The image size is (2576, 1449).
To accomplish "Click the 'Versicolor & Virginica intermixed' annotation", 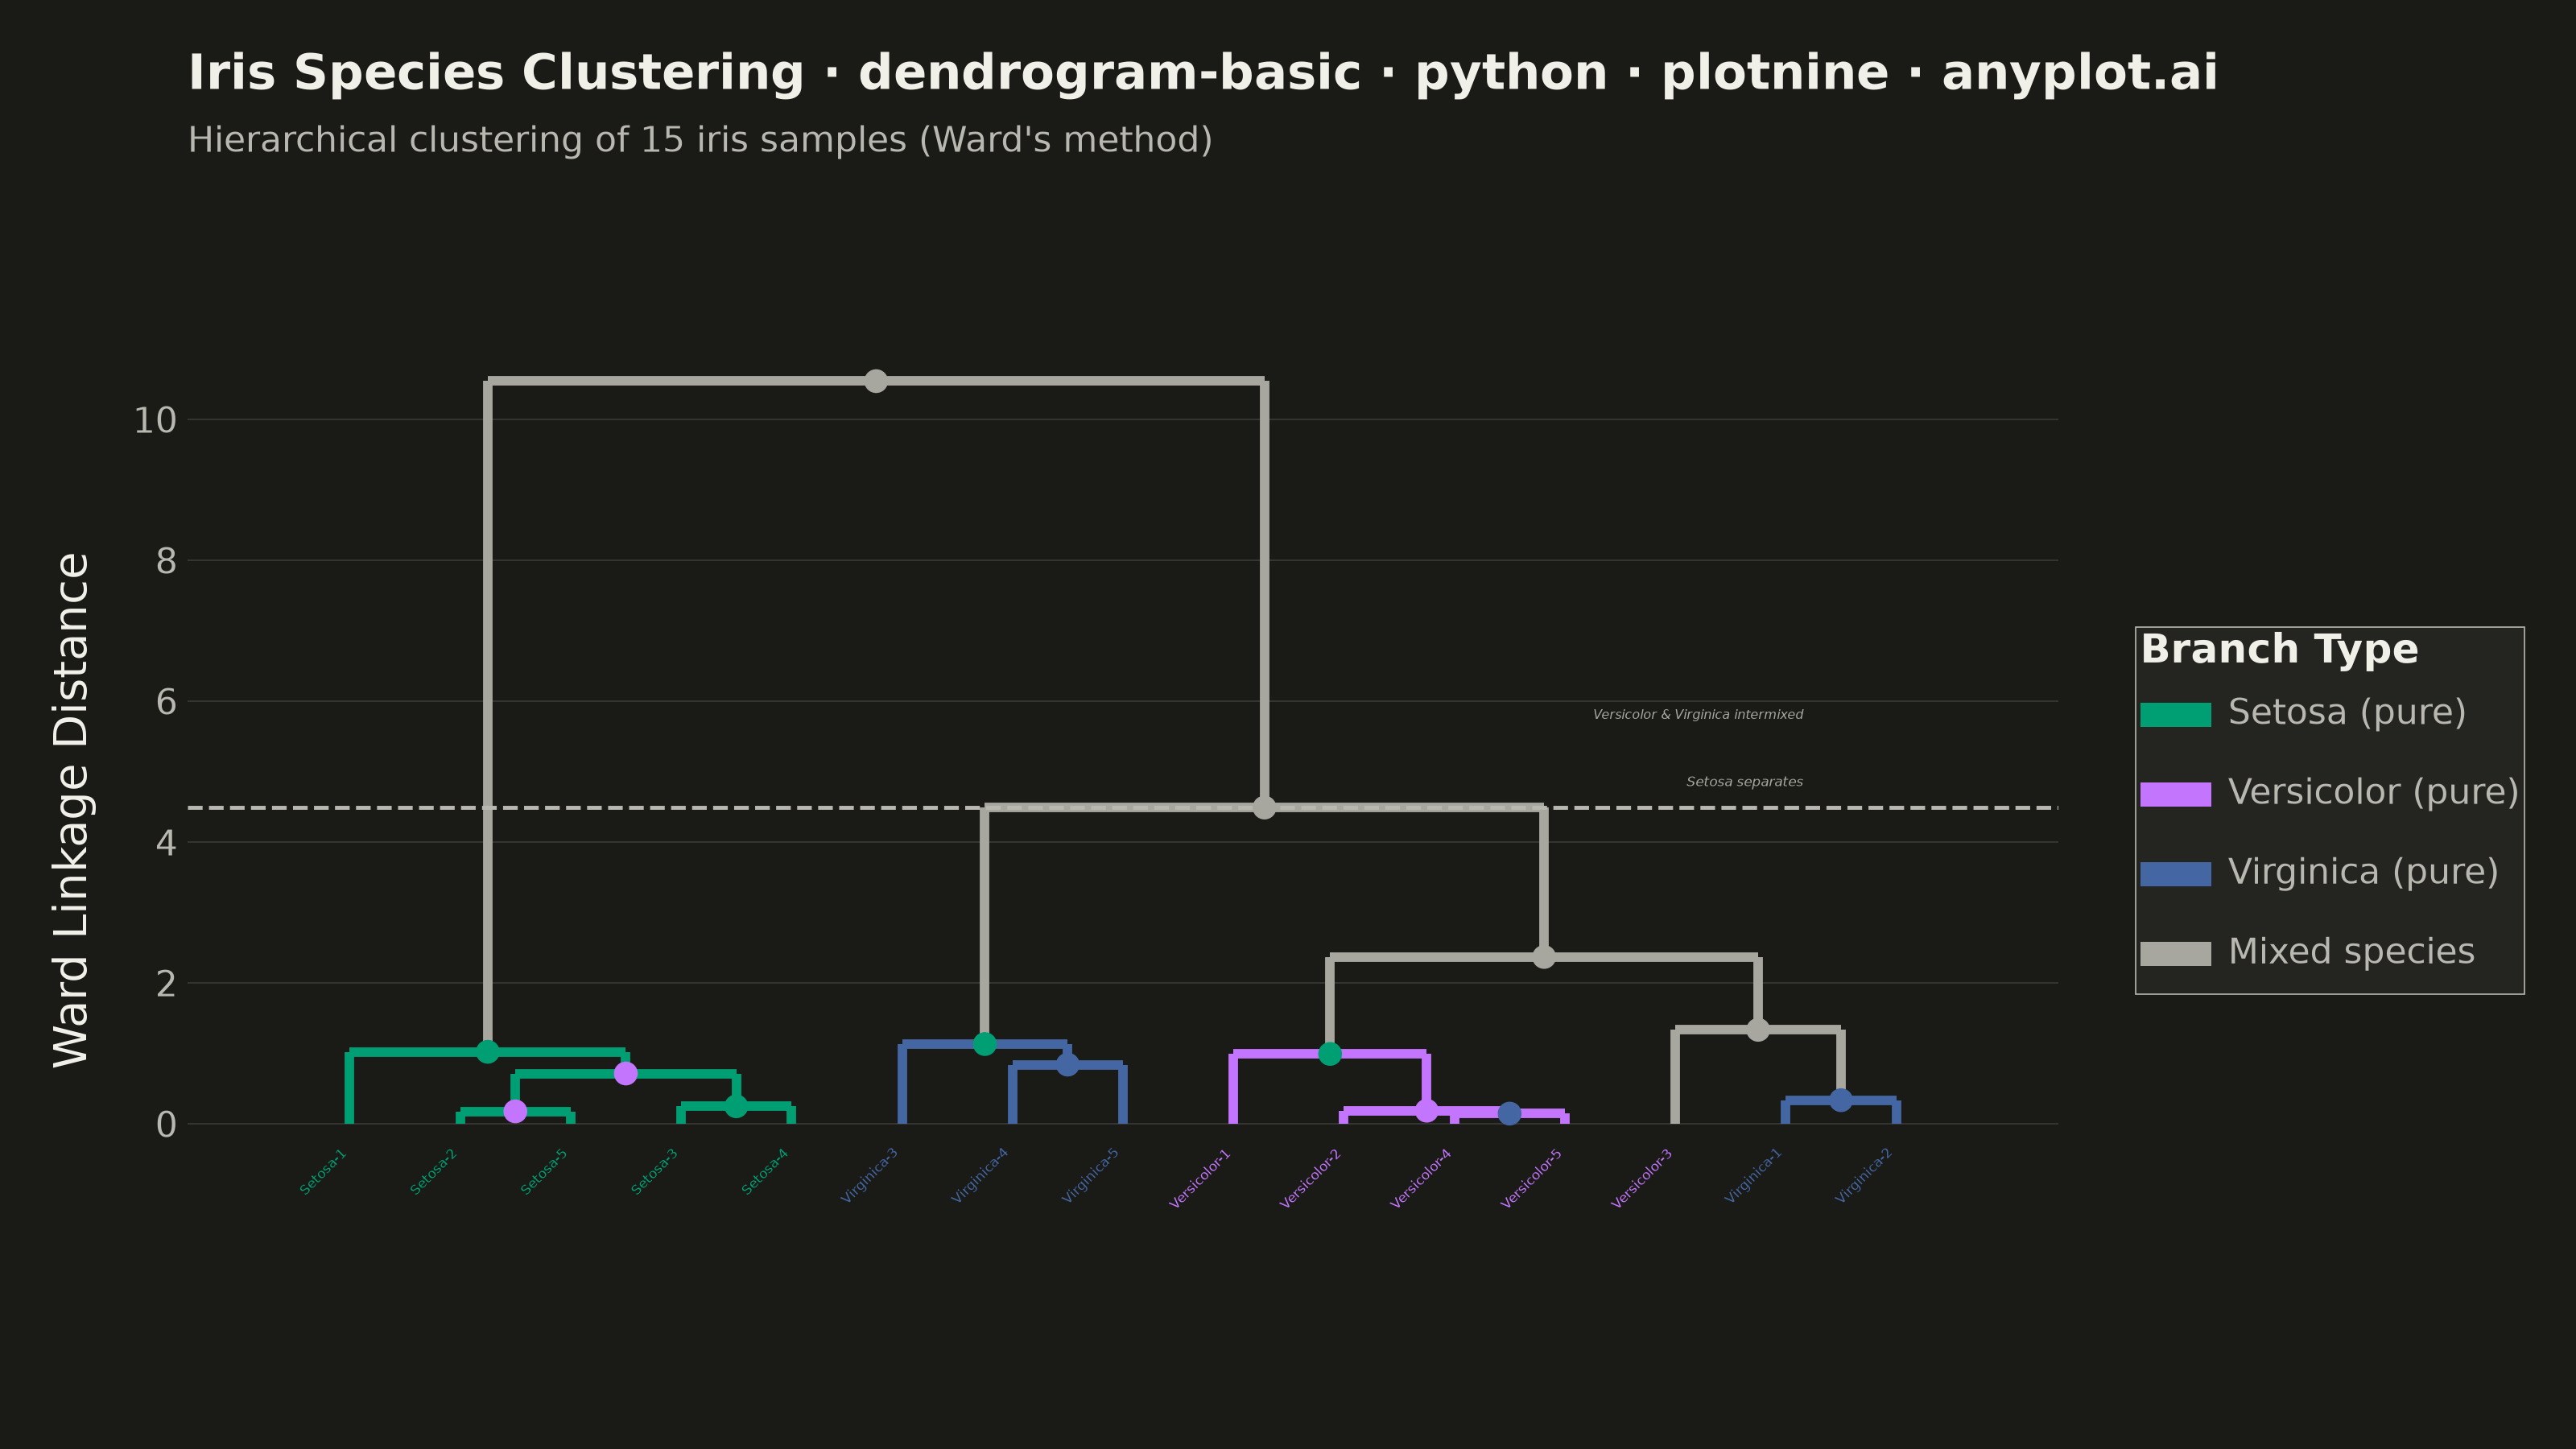I will point(1698,715).
